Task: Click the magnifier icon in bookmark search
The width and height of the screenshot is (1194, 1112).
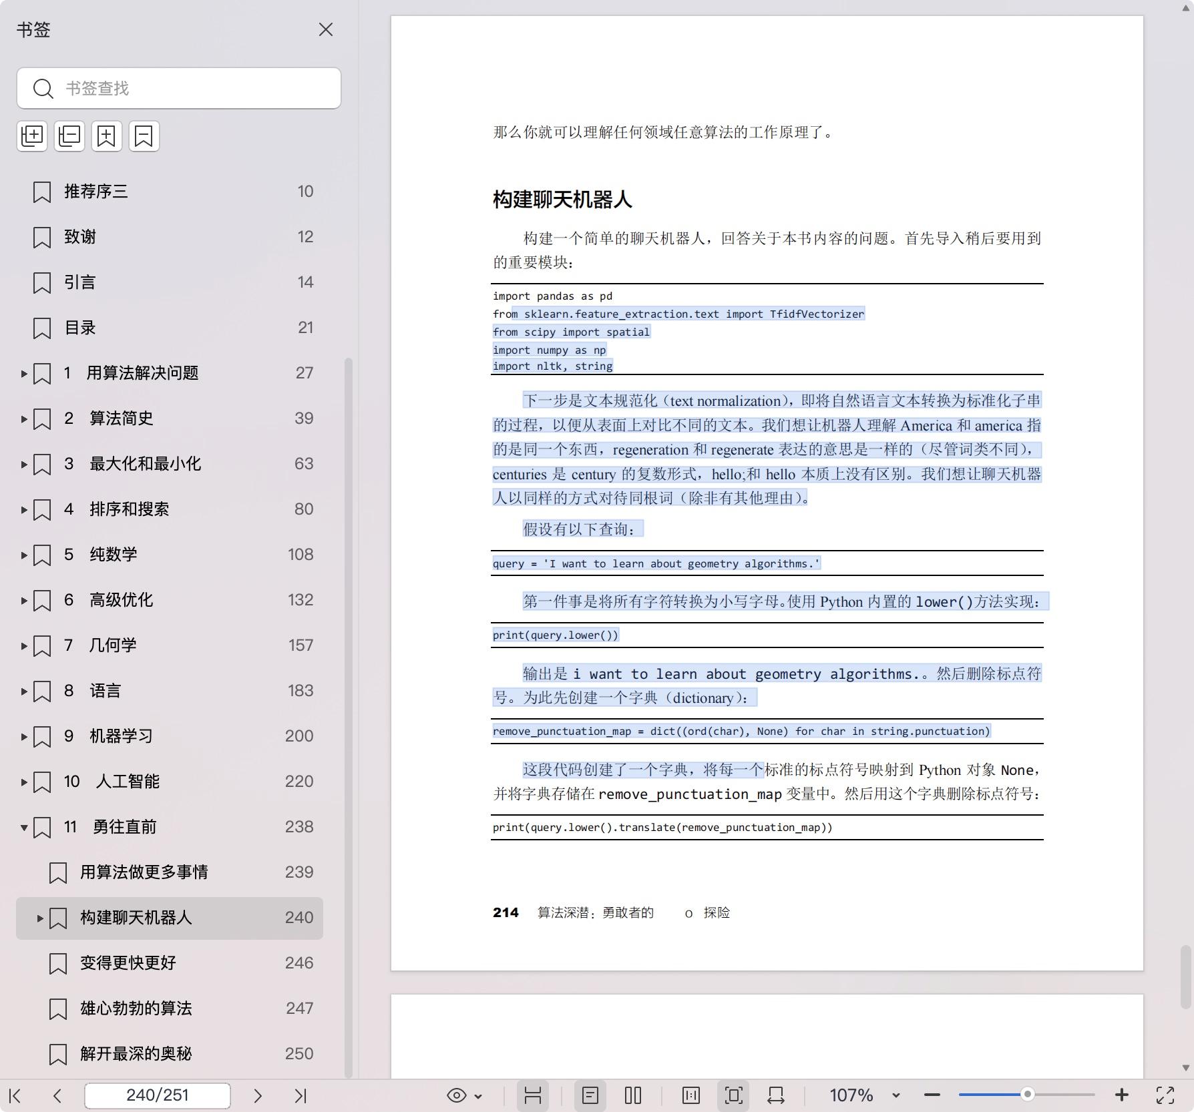Action: 43,88
